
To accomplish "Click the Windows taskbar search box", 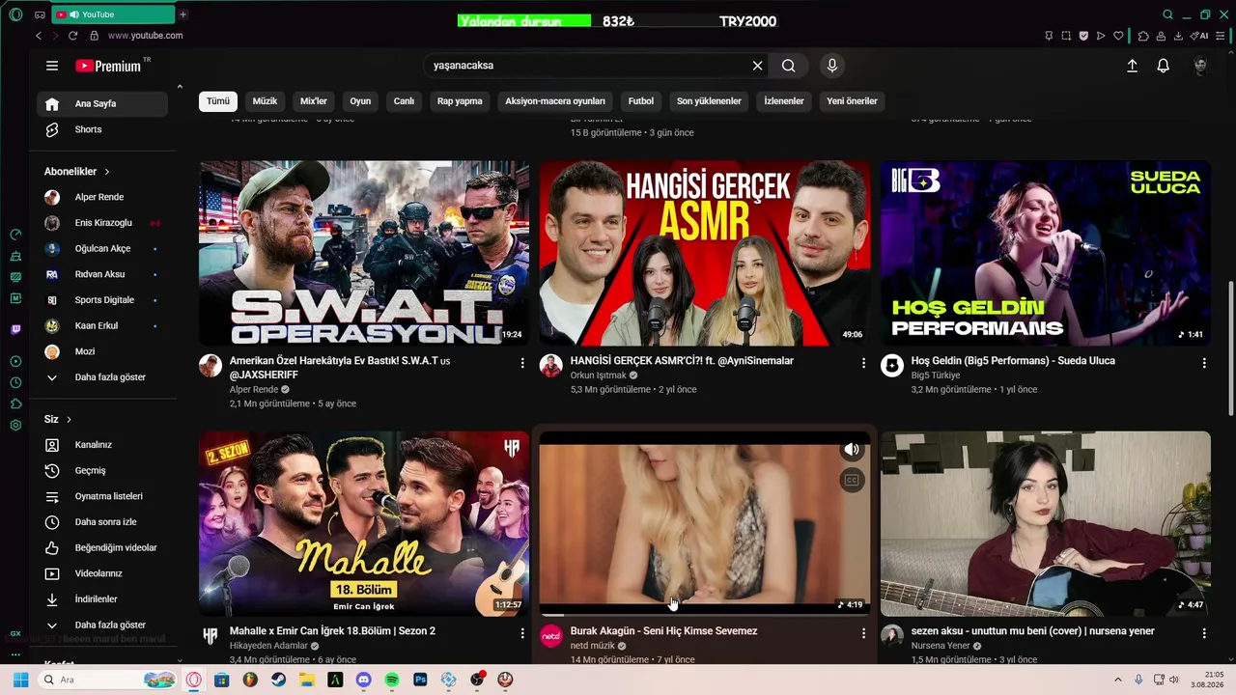I will 108,680.
